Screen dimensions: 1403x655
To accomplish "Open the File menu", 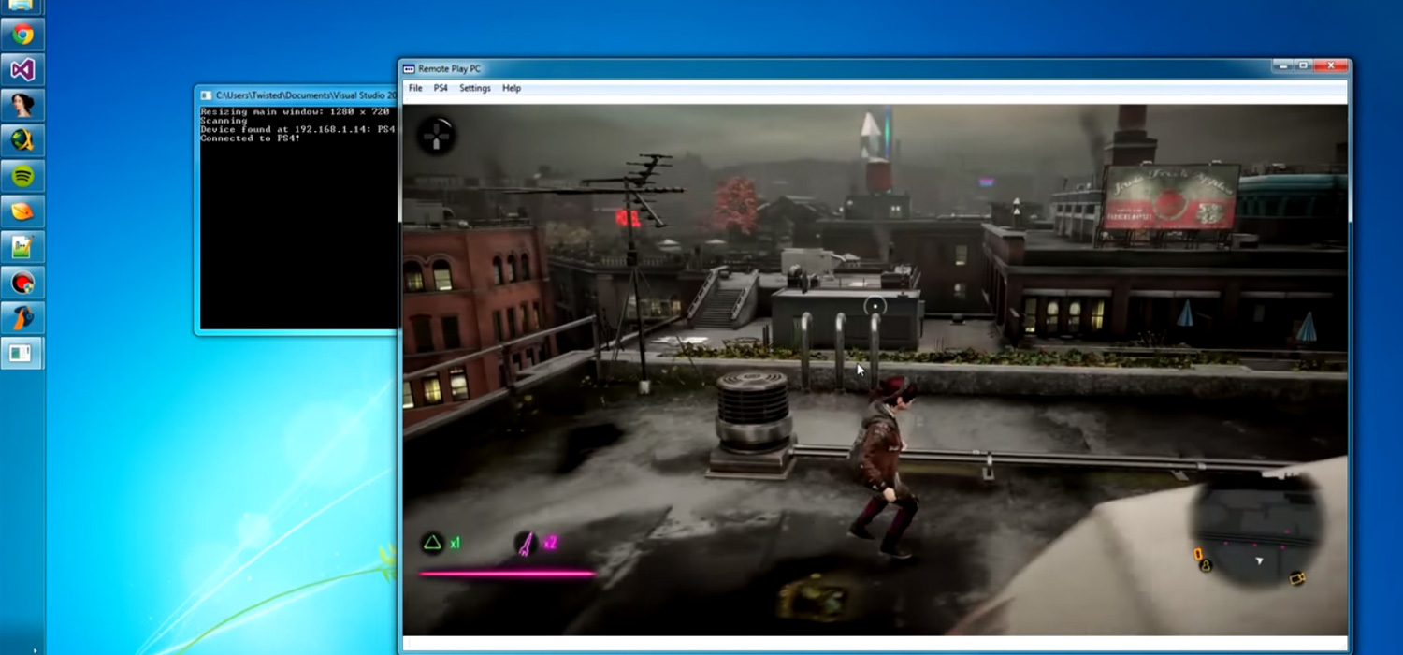I will (414, 87).
